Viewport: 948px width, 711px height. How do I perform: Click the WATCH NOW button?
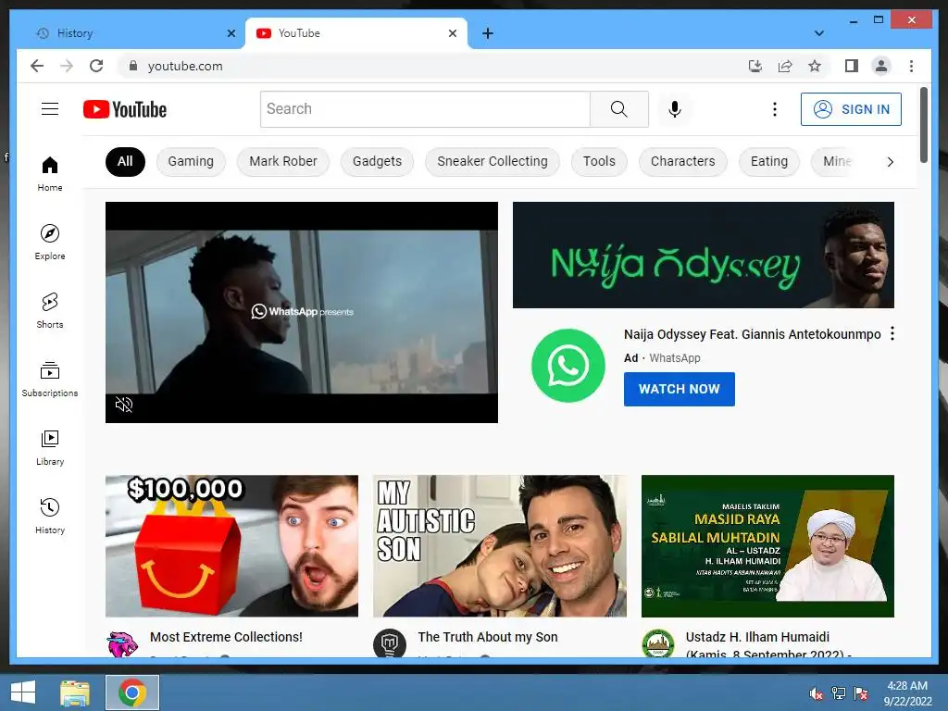coord(679,389)
